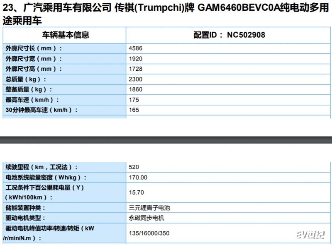Image resolution: width=332 pixels, height=245 pixels.
Task: Select the label '外廓尺寸长（mm）'
Action: tap(34, 48)
